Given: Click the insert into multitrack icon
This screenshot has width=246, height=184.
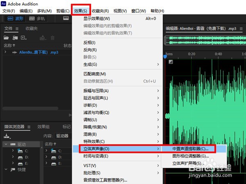Looking at the screenshot, I should (43, 38).
